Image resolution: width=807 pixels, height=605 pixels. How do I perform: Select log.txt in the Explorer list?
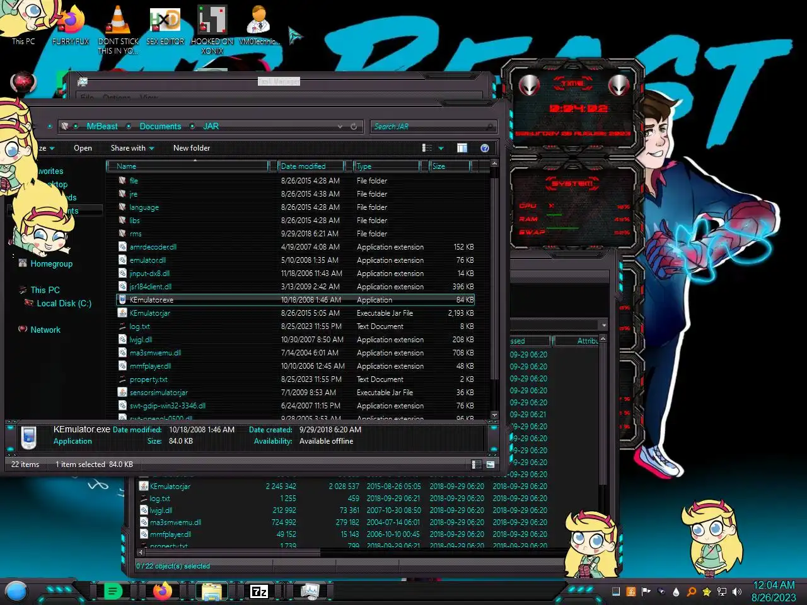pyautogui.click(x=296, y=326)
